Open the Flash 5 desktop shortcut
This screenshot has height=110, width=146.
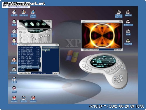[x=14, y=89]
